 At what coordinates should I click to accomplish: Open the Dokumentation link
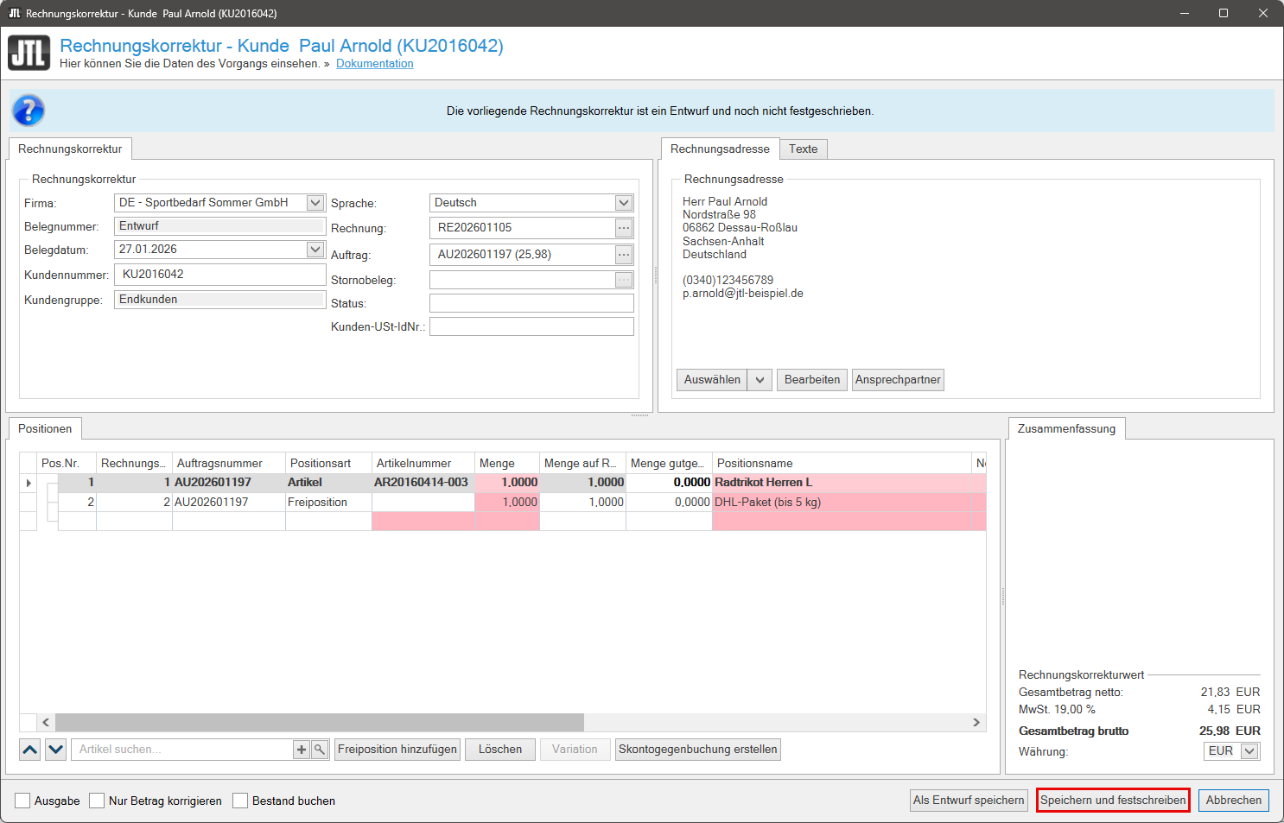[x=374, y=64]
